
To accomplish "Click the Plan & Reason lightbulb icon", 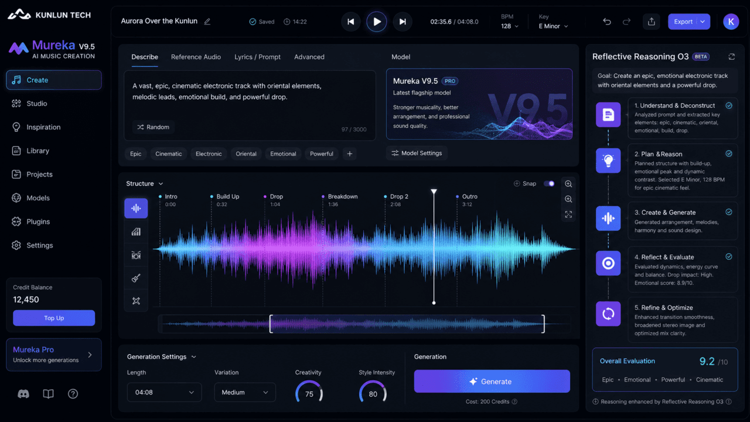I will 608,160.
